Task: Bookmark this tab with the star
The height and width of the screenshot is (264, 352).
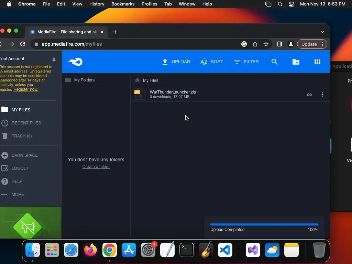Action: point(266,44)
